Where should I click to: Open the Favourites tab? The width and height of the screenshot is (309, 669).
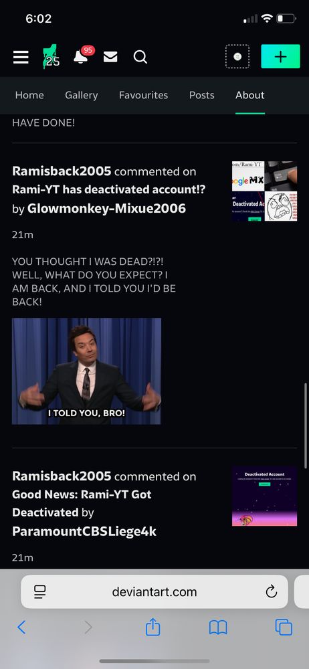coord(143,95)
